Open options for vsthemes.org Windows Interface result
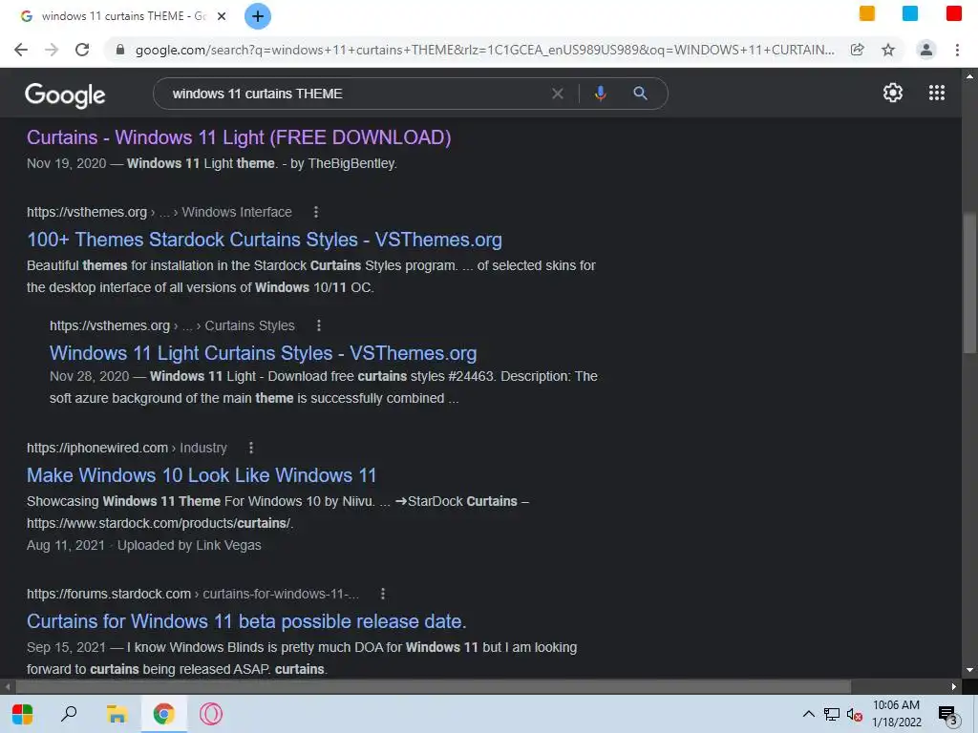This screenshot has width=978, height=733. (315, 212)
